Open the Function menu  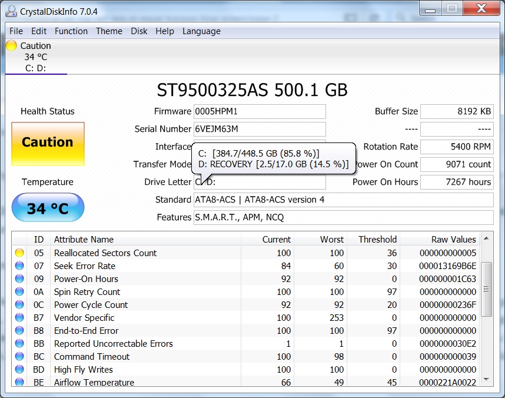click(71, 31)
